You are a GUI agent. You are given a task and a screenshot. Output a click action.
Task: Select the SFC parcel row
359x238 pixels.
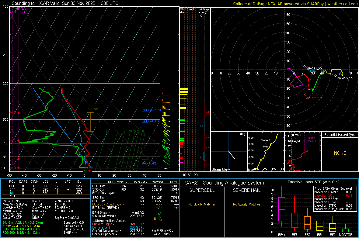click(45, 186)
